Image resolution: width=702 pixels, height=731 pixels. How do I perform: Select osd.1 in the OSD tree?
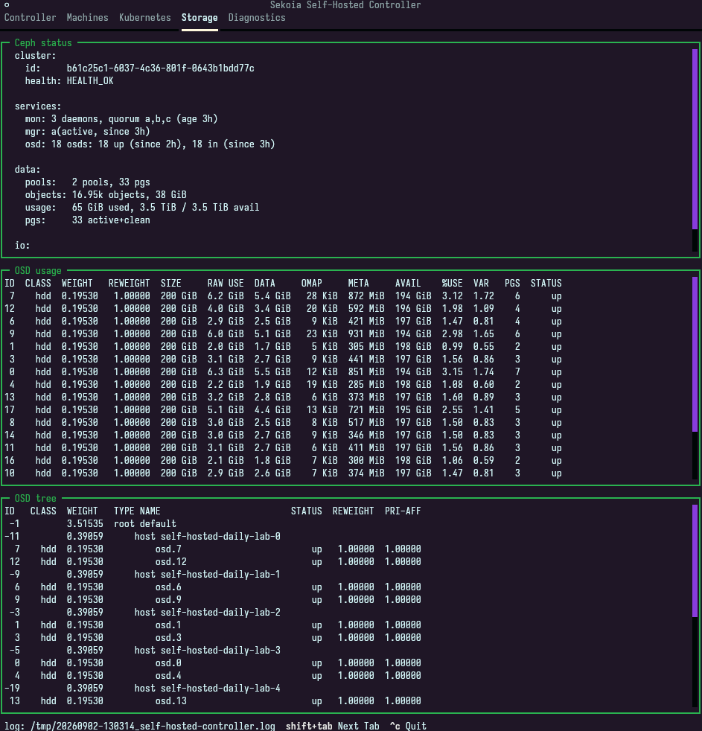coord(168,625)
